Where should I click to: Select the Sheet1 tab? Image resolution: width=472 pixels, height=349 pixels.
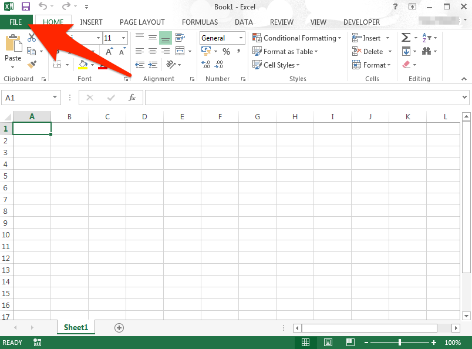tap(76, 327)
